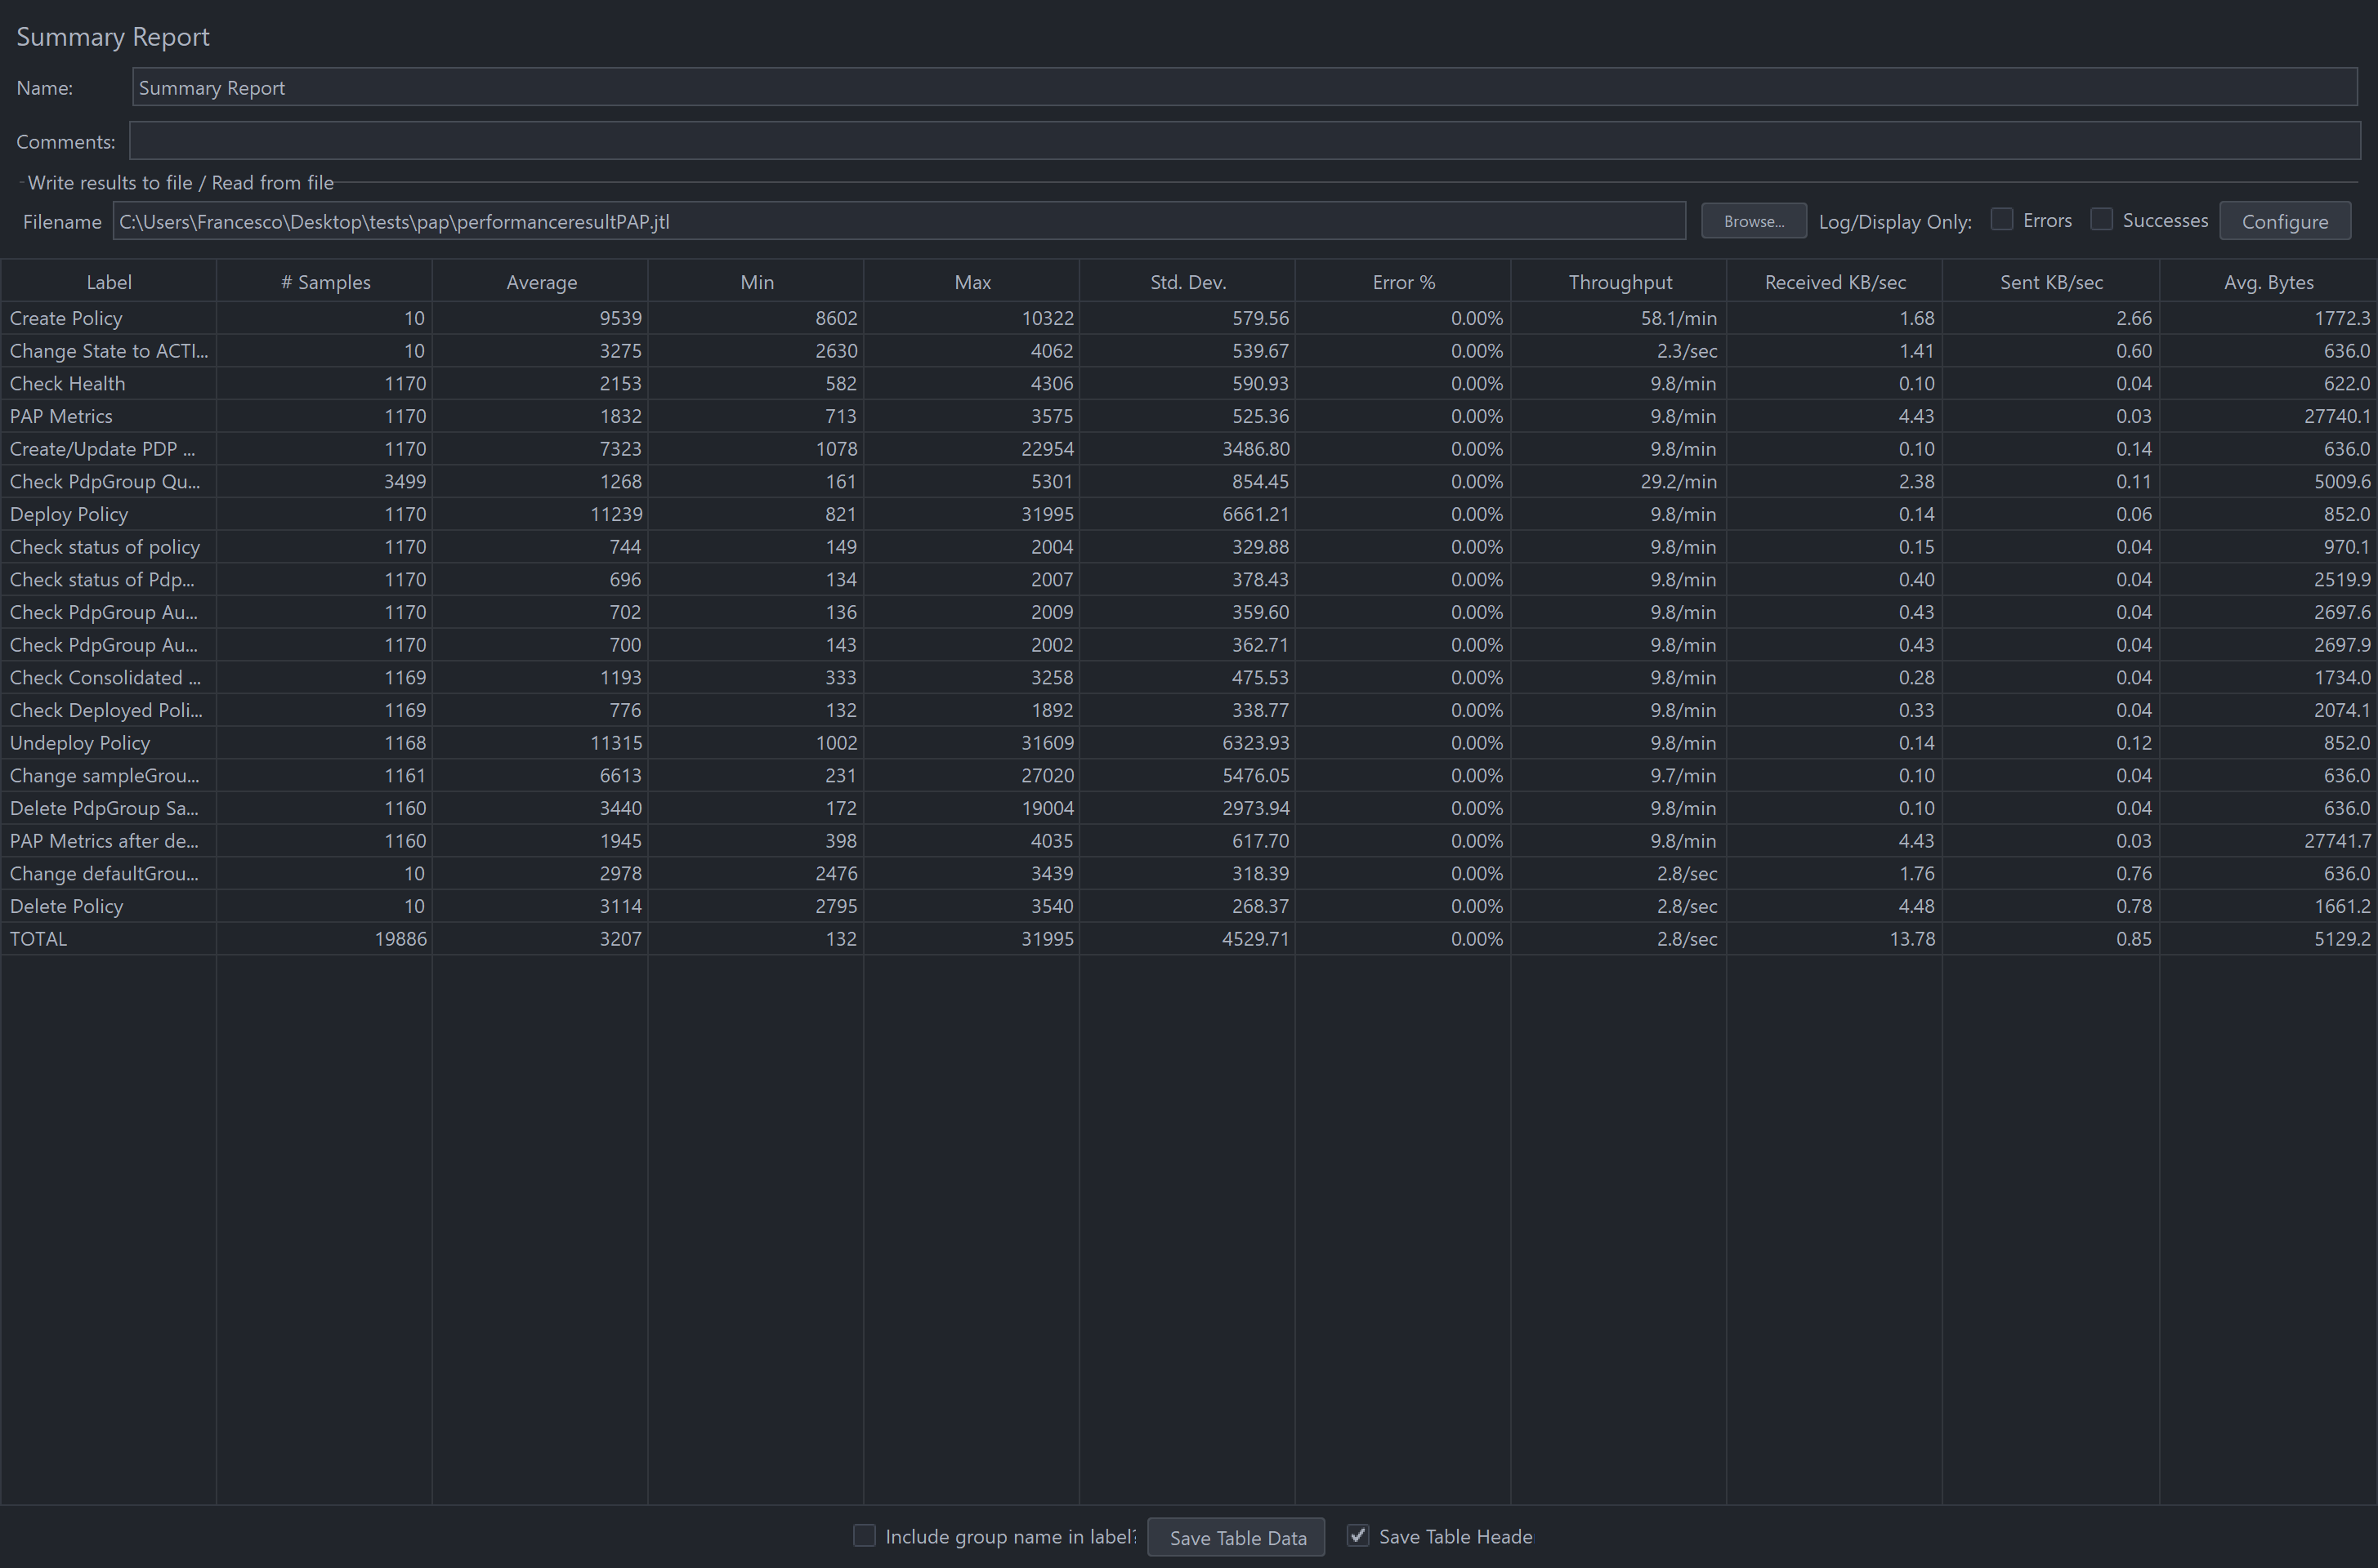Click the 58.1/min throughput cell

[x=1620, y=318]
